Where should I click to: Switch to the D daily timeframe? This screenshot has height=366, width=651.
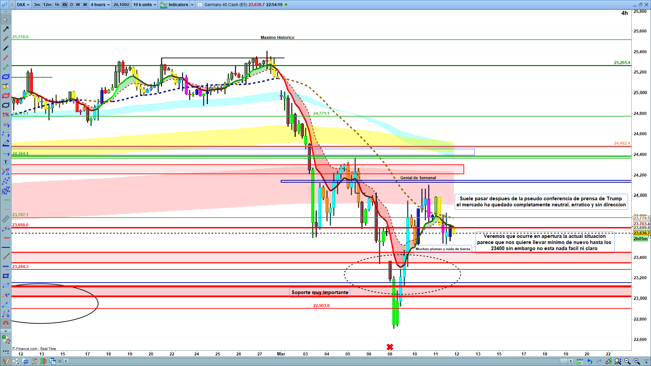(x=71, y=5)
